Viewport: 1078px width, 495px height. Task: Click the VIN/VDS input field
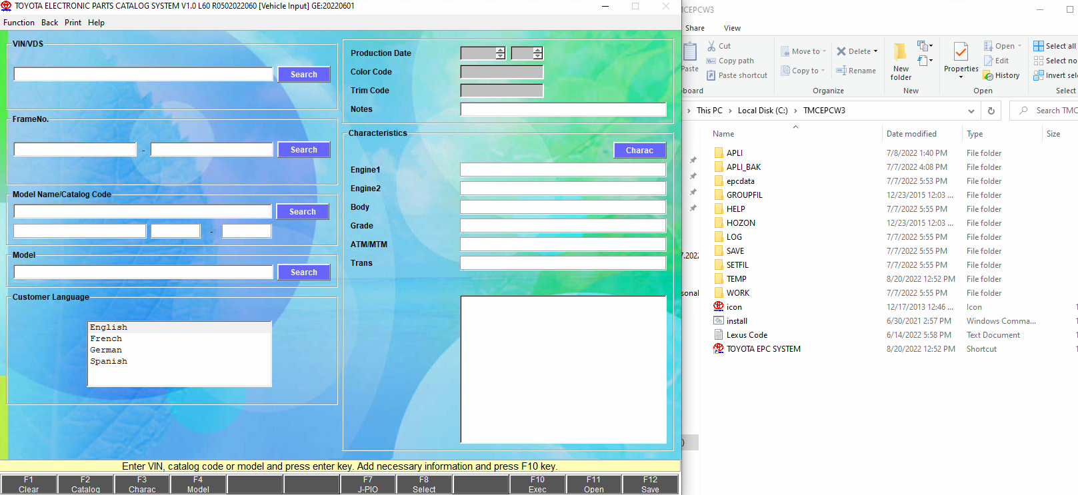pyautogui.click(x=143, y=74)
